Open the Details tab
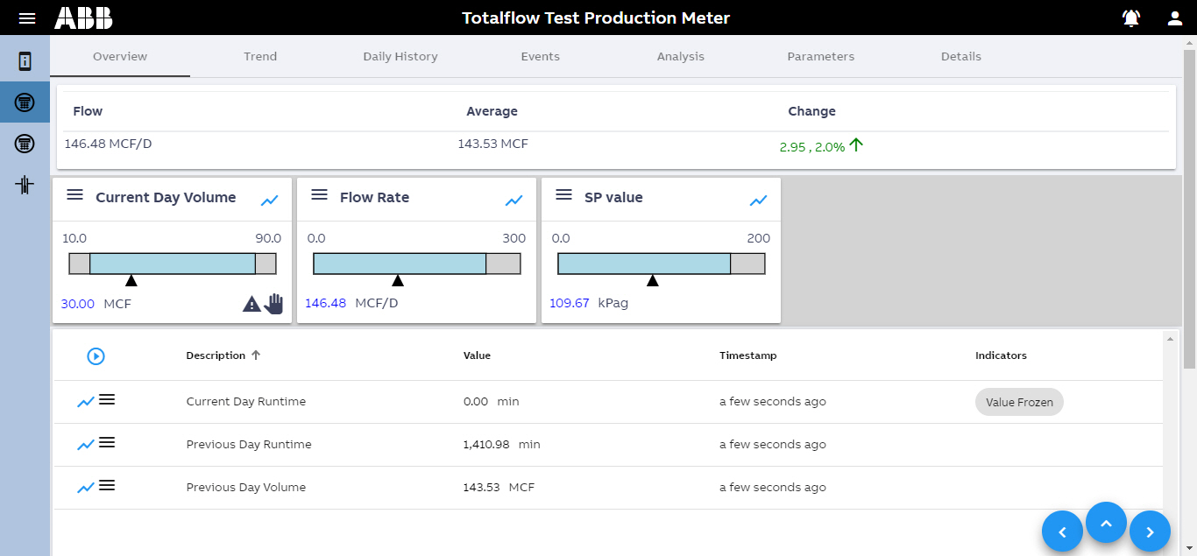 coord(961,56)
